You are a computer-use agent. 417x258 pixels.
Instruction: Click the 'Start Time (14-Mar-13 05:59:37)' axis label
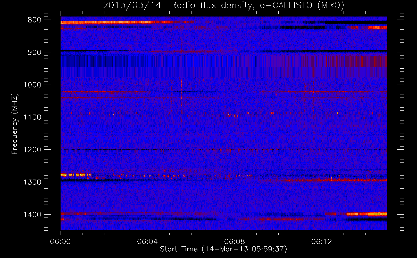pos(223,249)
